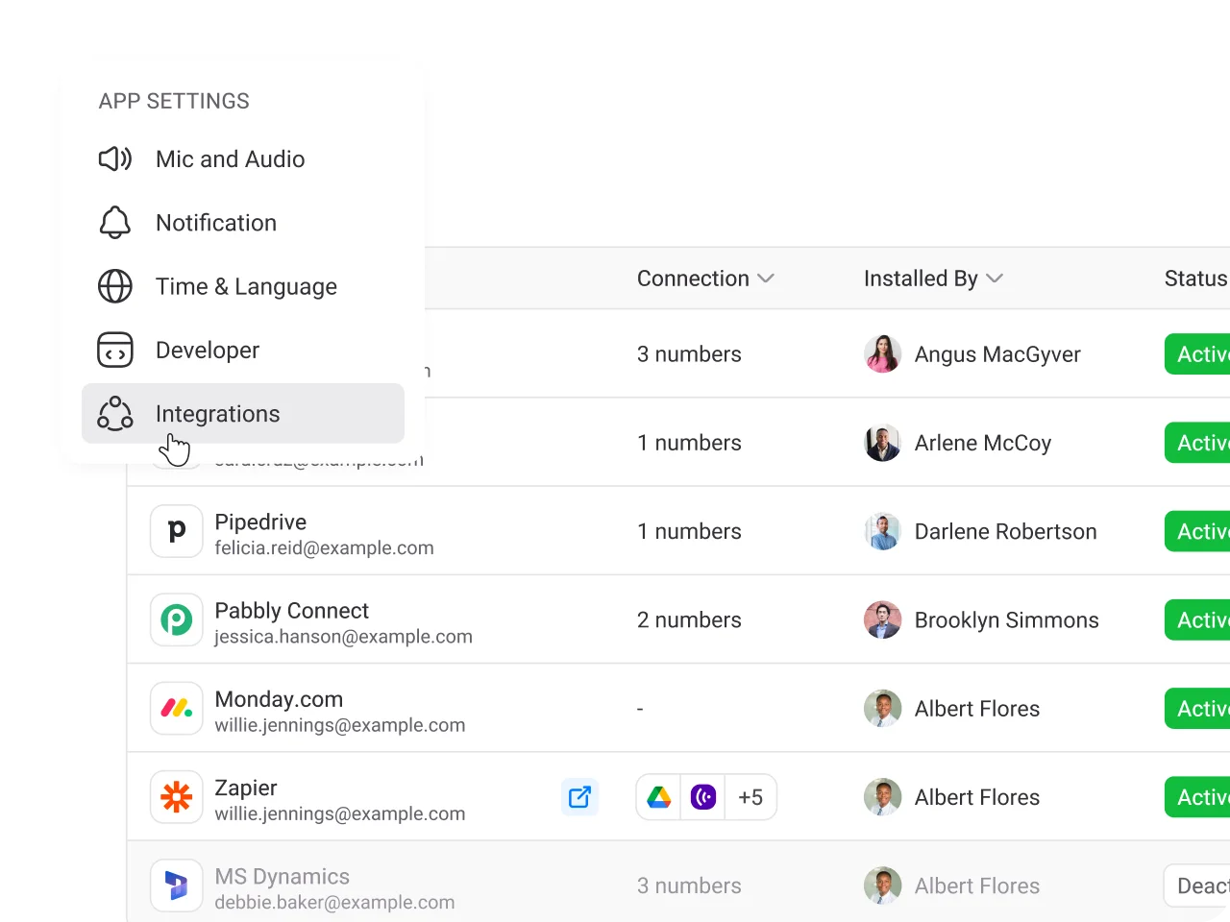Viewport: 1230px width, 922px height.
Task: Click the felicia.reid@example.com email
Action: tap(324, 548)
